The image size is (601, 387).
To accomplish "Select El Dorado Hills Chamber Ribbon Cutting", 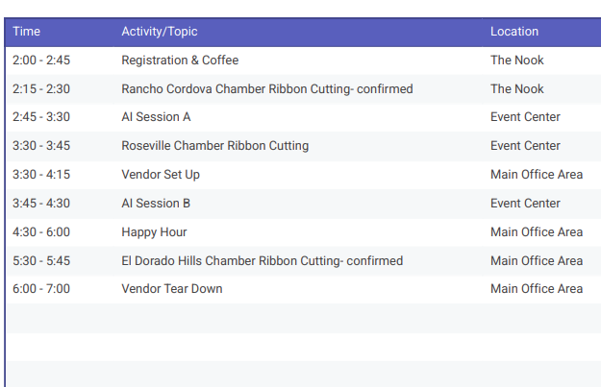I will click(x=262, y=261).
